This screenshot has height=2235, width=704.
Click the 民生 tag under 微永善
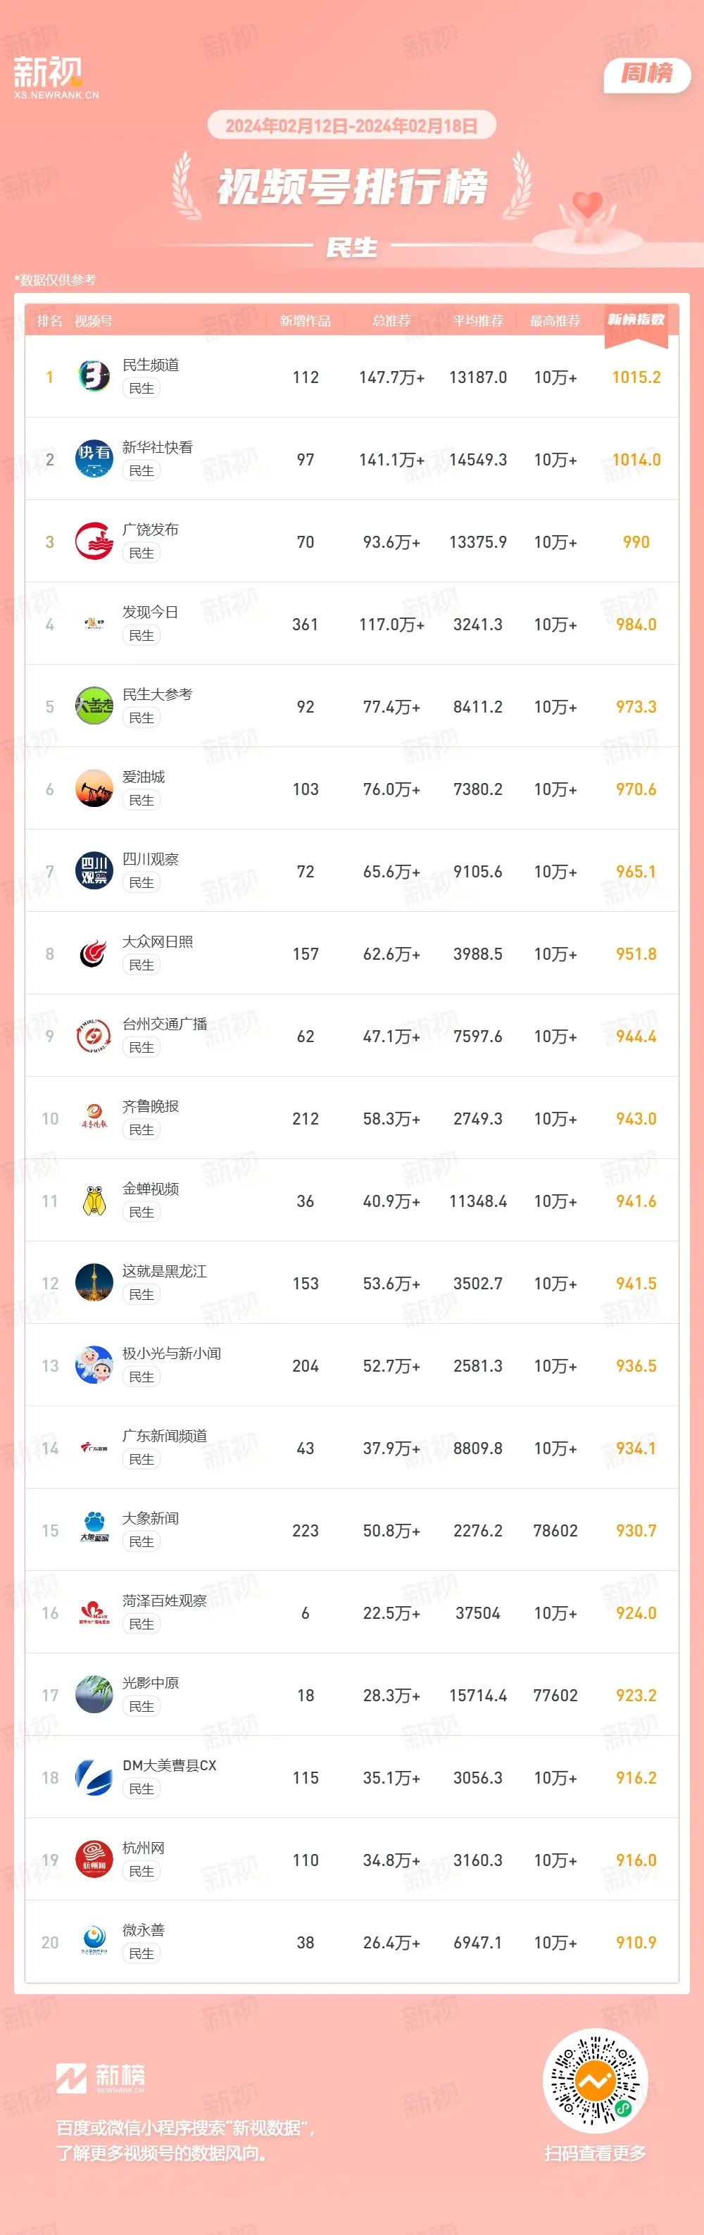pyautogui.click(x=142, y=1954)
